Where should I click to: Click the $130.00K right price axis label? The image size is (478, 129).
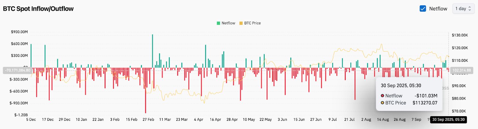[460, 35]
